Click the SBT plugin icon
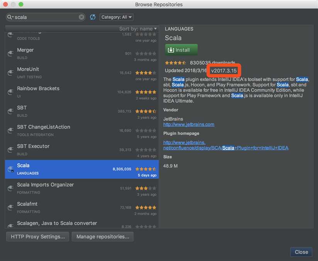Viewport: 318px width, 261px height. point(10,111)
